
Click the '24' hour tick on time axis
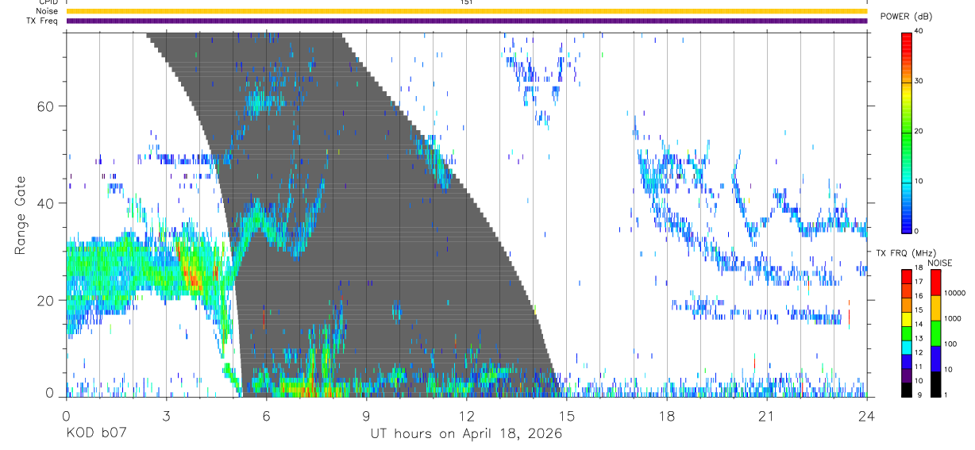(866, 416)
